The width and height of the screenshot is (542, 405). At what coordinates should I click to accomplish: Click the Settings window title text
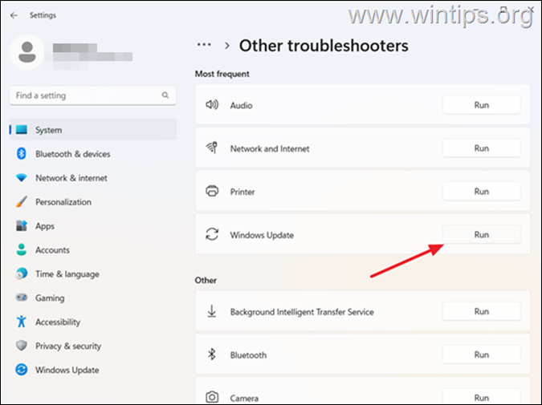43,15
